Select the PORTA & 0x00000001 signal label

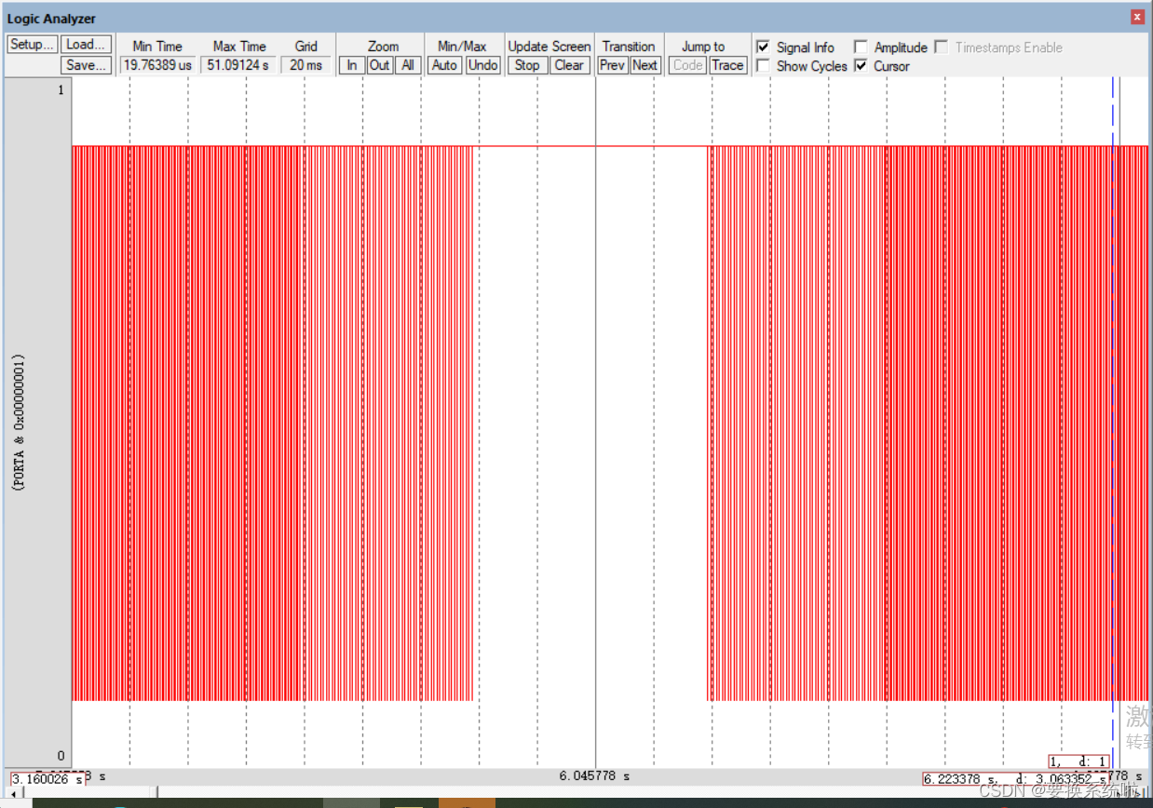(18, 423)
